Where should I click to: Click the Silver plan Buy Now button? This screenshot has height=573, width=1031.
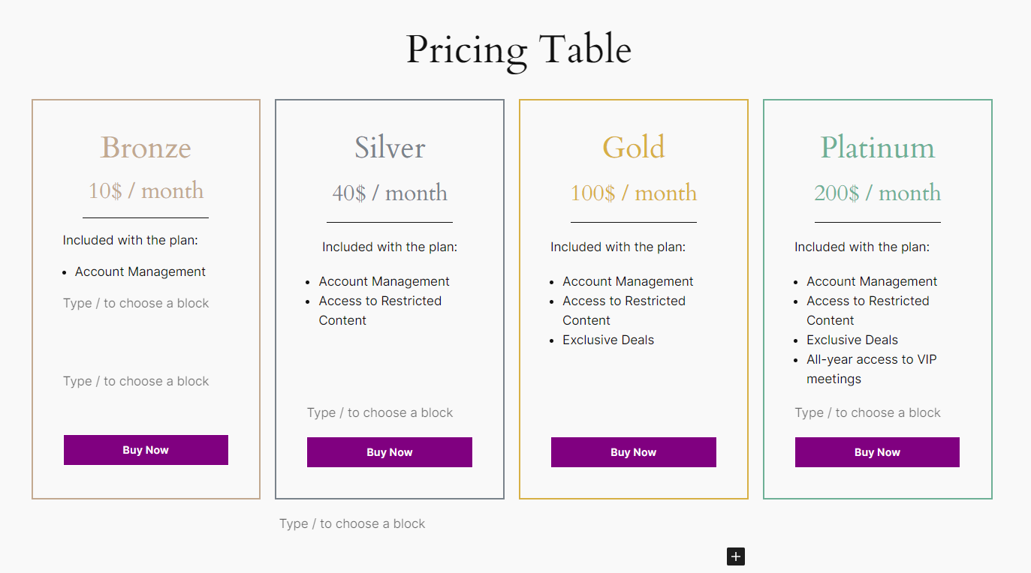[x=390, y=452]
